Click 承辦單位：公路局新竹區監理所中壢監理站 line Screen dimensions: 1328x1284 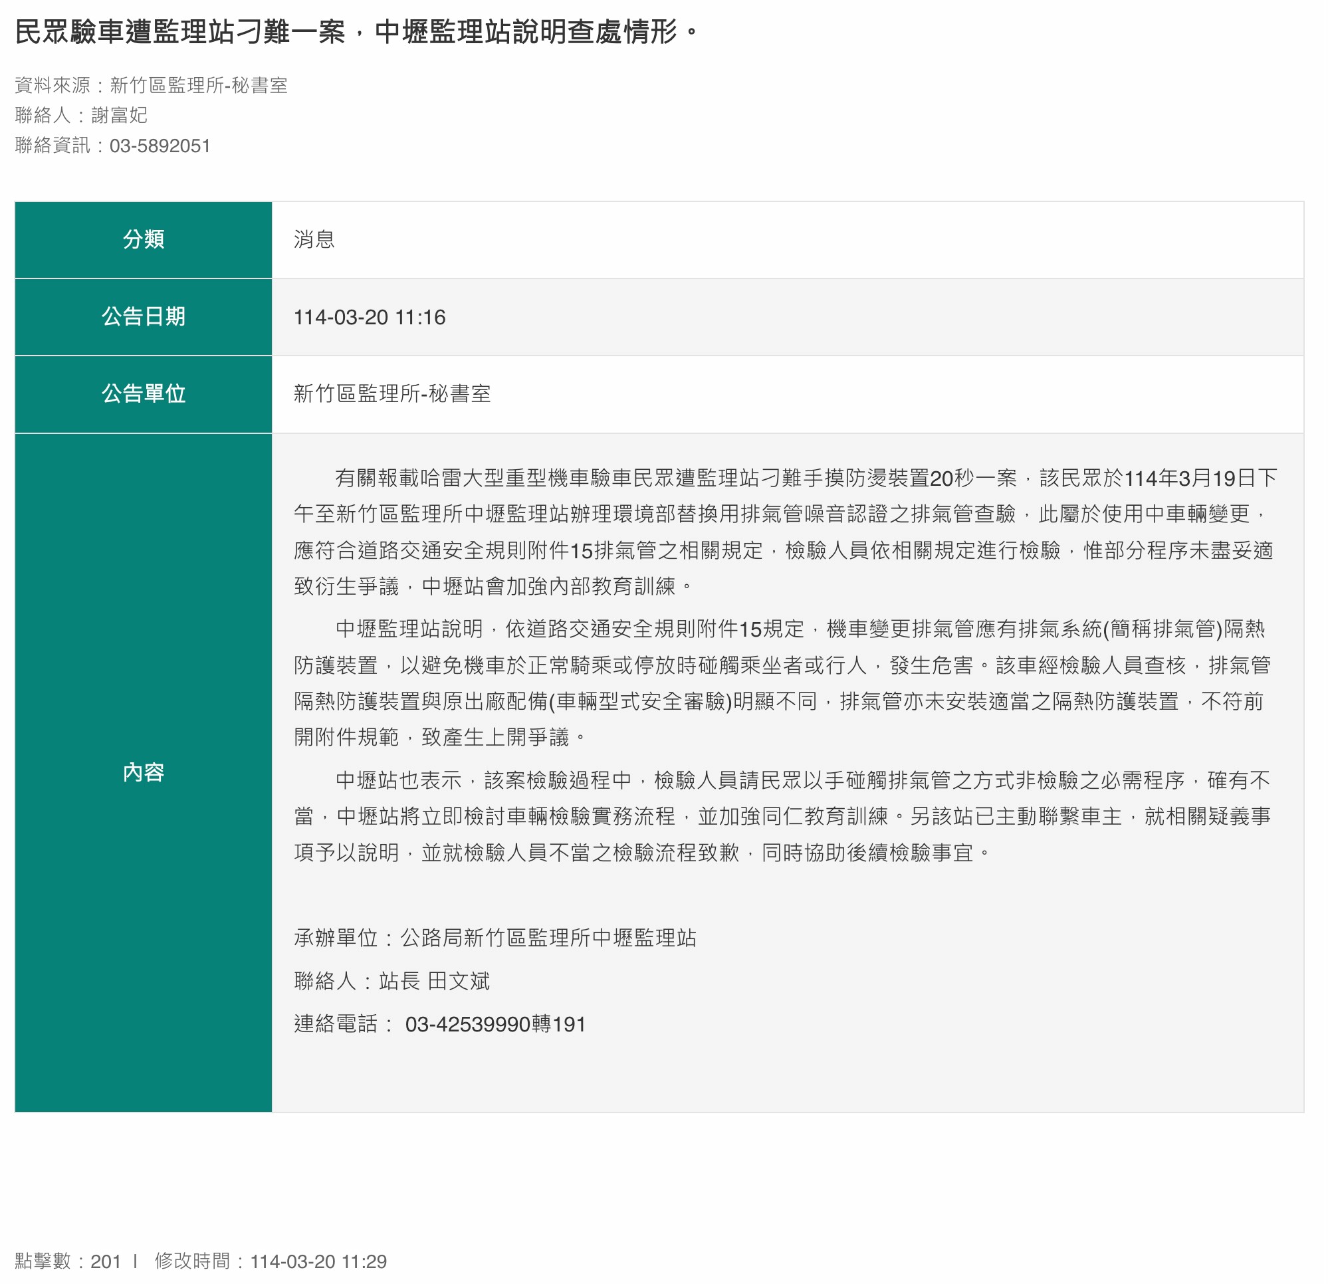tap(495, 938)
